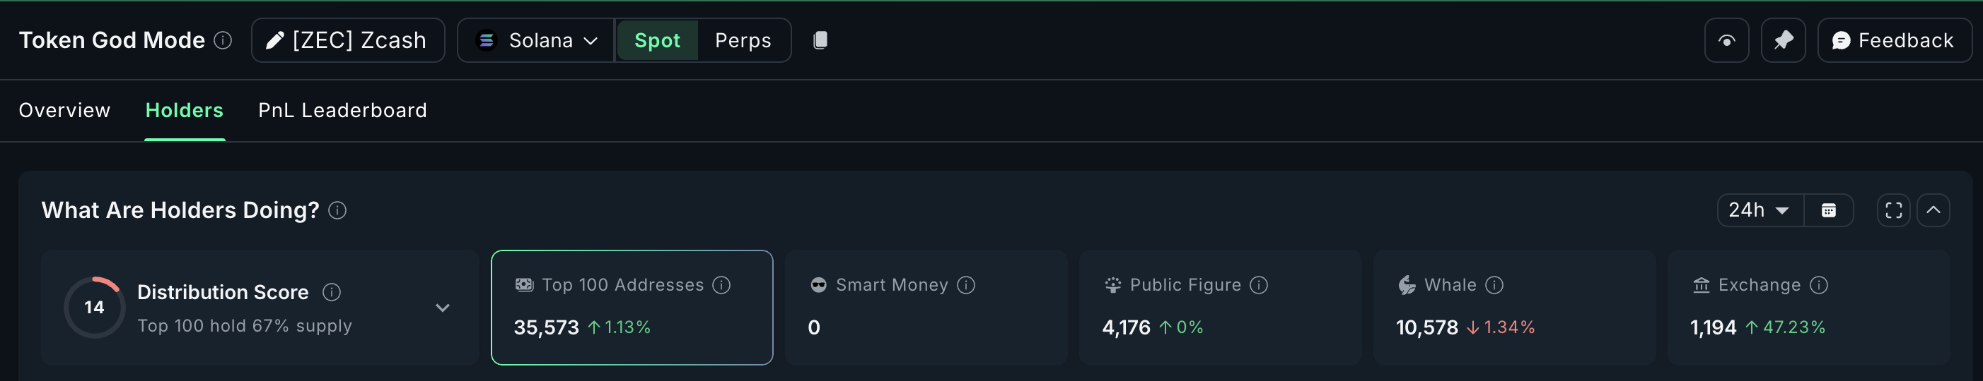
Task: Click the eye watch icon button
Action: click(1726, 41)
